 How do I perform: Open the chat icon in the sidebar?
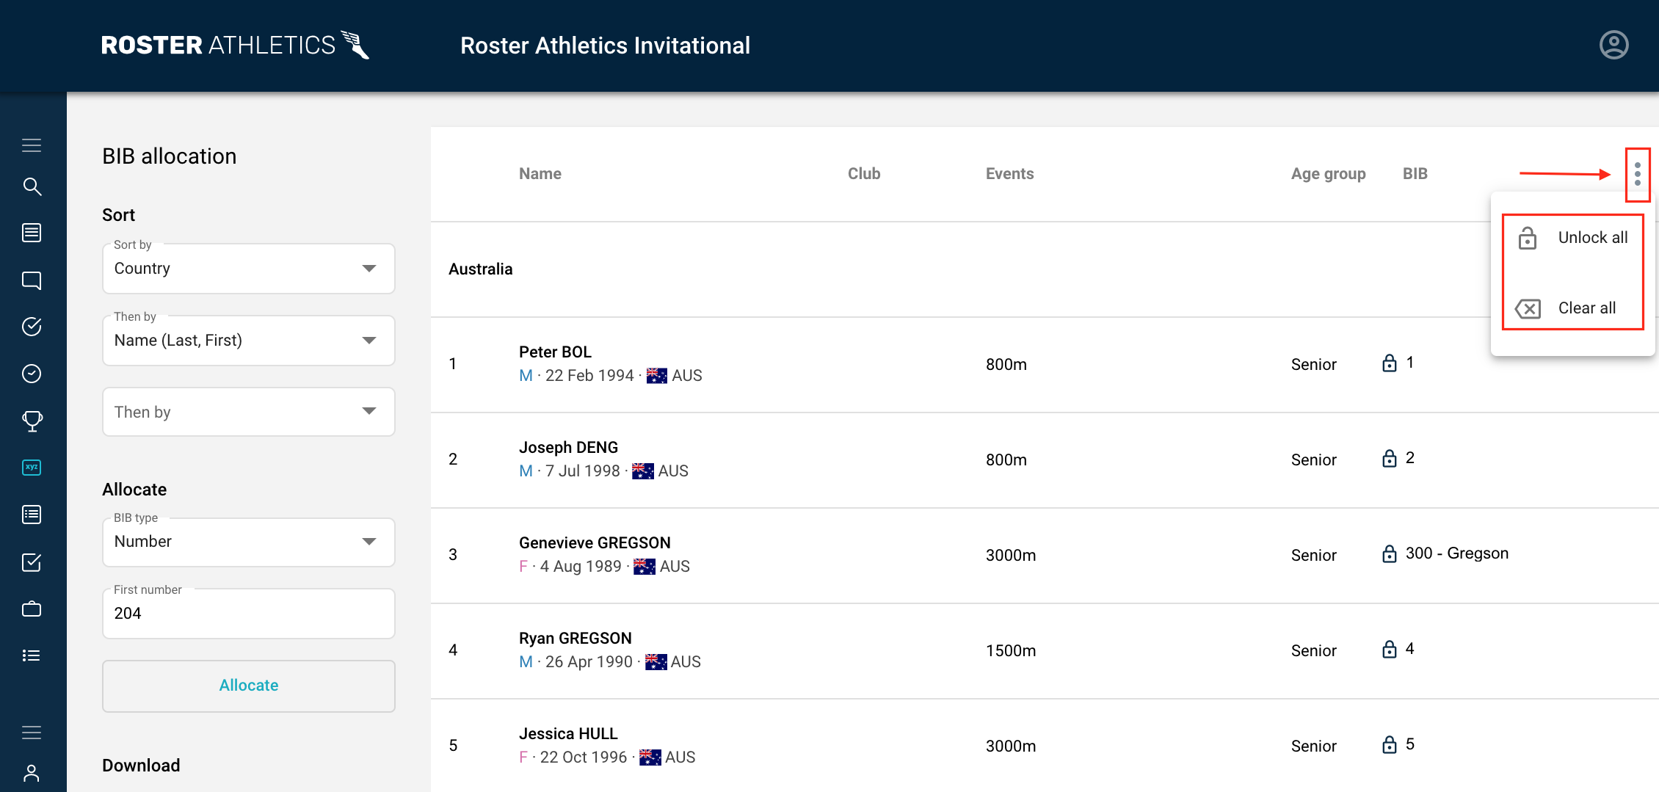tap(32, 280)
